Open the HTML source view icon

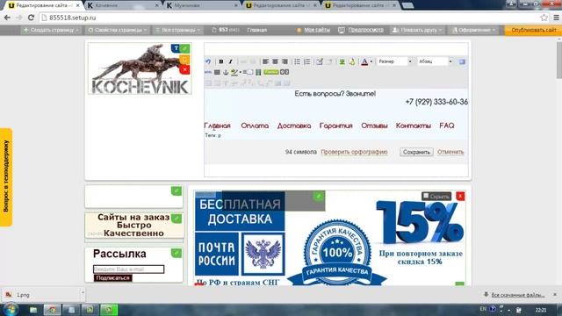point(208,72)
